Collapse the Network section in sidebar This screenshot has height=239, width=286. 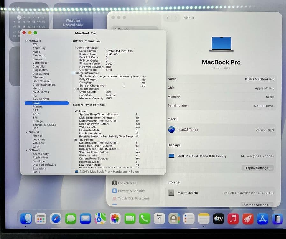27,132
